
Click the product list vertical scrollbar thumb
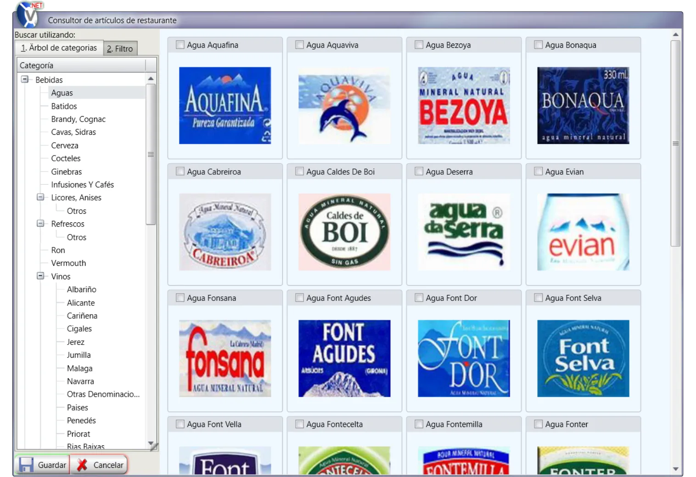[675, 143]
